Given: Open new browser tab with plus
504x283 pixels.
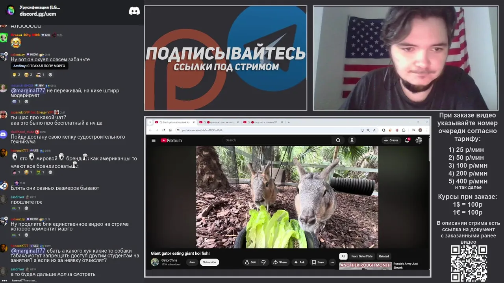Looking at the screenshot, I should [x=289, y=122].
